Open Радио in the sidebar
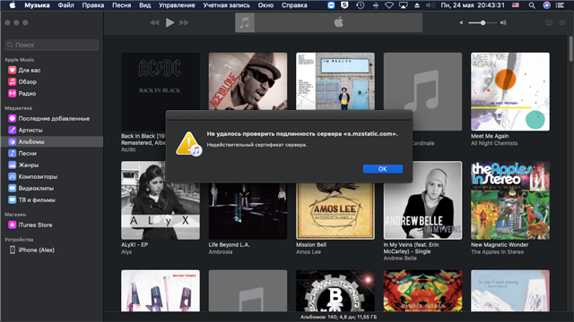This screenshot has height=322, width=574. (x=52, y=93)
